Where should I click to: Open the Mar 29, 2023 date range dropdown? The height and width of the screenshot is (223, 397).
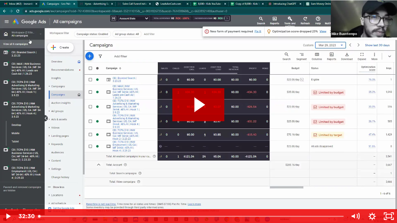pyautogui.click(x=330, y=45)
